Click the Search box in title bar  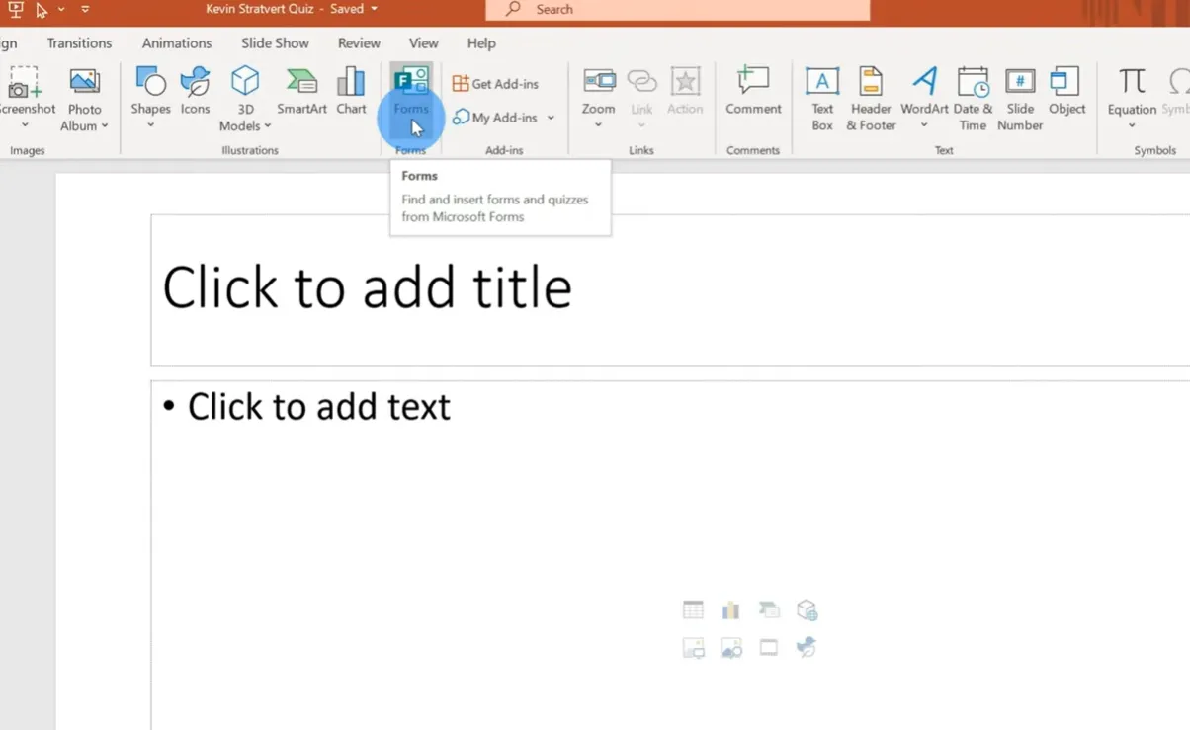[677, 9]
